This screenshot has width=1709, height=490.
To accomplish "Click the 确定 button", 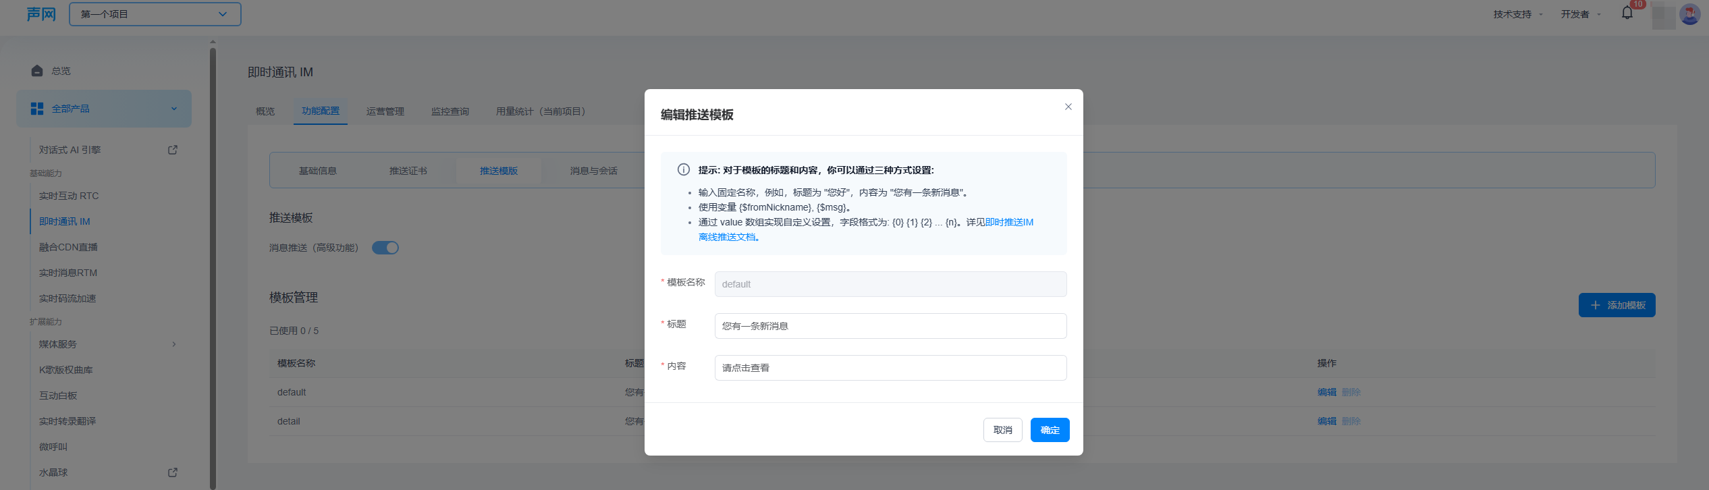I will (1050, 430).
